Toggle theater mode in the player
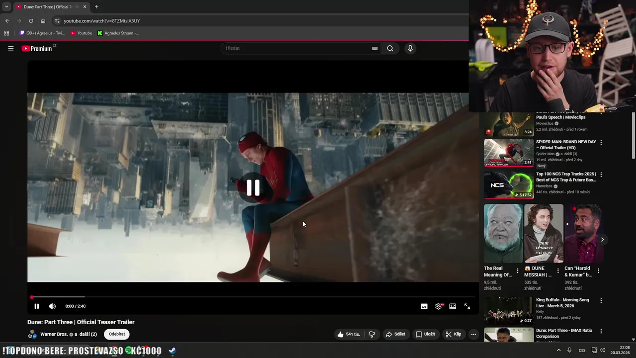Image resolution: width=636 pixels, height=358 pixels. 453,306
